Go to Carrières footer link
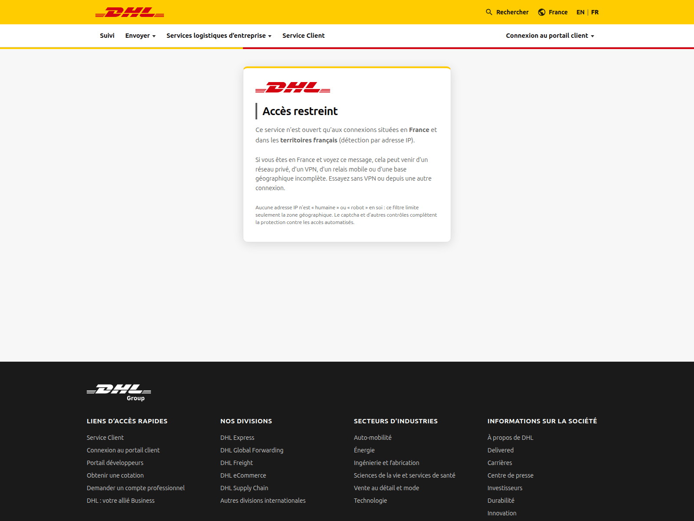The height and width of the screenshot is (521, 694). pyautogui.click(x=500, y=463)
